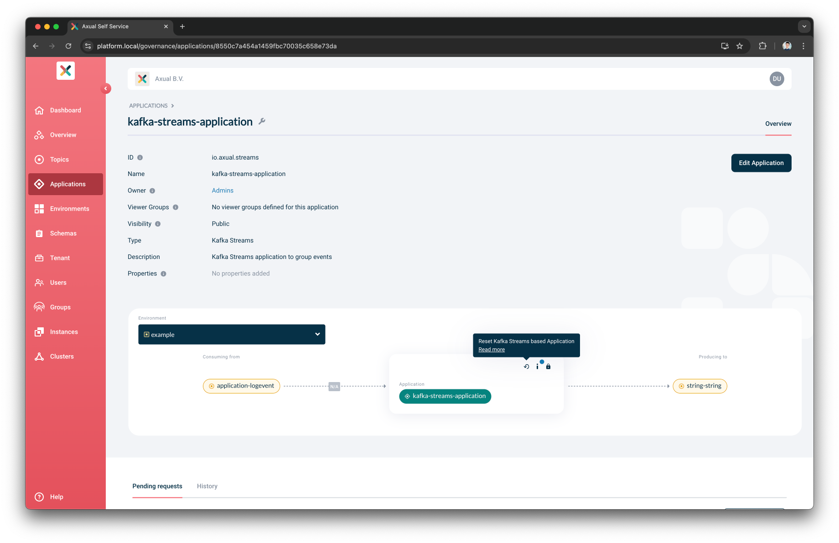The image size is (839, 543).
Task: Open the tab search chevron dropdown
Action: tap(804, 26)
